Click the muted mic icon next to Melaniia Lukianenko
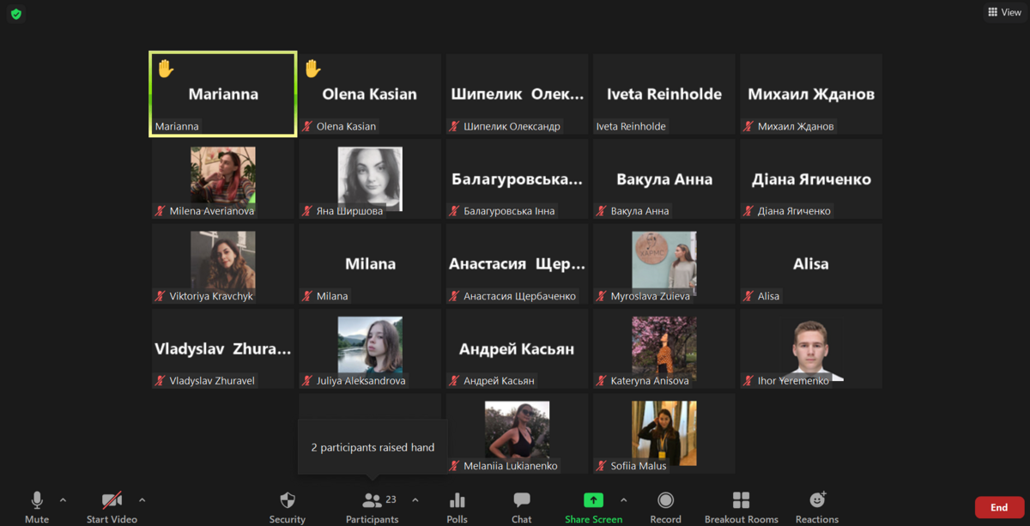 tap(455, 466)
